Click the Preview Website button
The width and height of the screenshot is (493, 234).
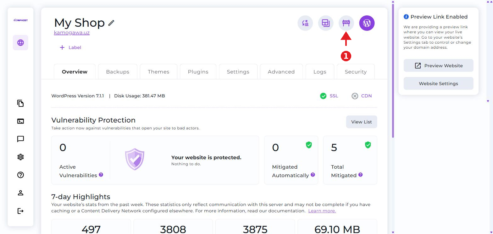click(439, 66)
